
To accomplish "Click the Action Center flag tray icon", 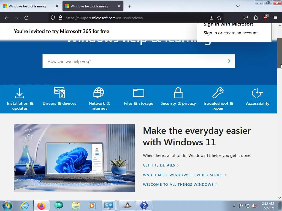I will (x=241, y=206).
